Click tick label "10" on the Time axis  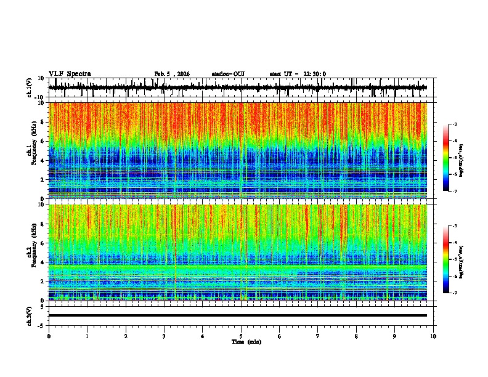click(x=433, y=336)
